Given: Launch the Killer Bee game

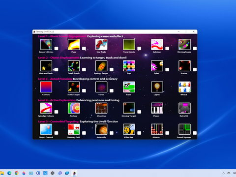Looking at the screenshot, I should (x=129, y=129).
